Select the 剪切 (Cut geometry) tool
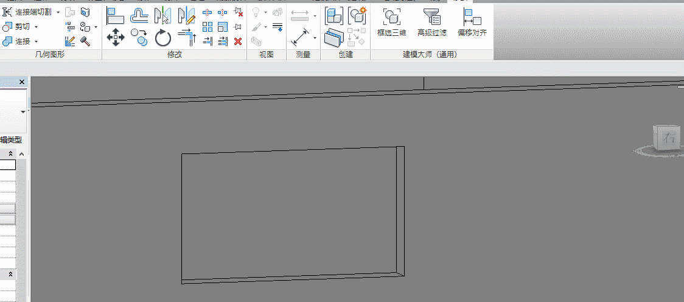The image size is (684, 302). click(16, 27)
